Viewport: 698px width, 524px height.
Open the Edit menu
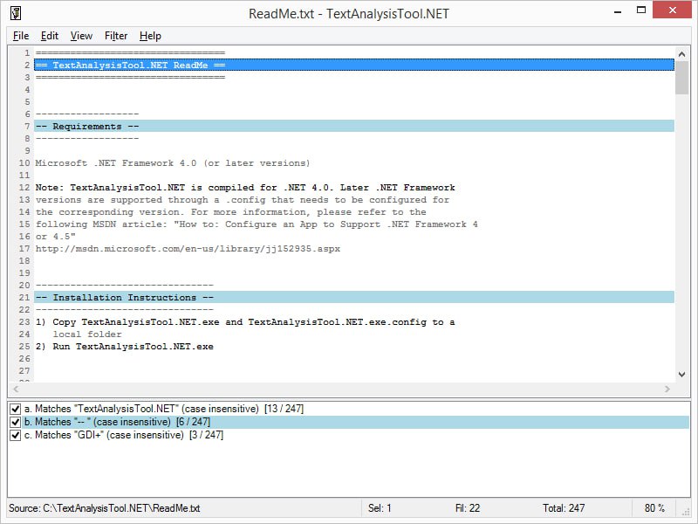click(50, 36)
